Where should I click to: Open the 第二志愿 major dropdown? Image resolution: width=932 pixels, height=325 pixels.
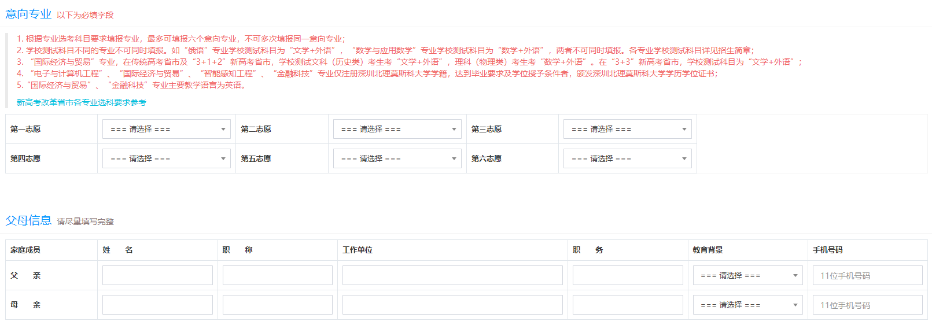click(x=397, y=129)
